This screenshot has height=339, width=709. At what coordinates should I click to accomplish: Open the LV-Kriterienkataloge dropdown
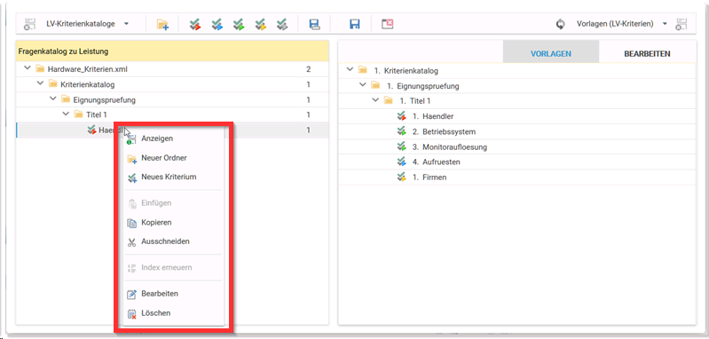tap(88, 24)
